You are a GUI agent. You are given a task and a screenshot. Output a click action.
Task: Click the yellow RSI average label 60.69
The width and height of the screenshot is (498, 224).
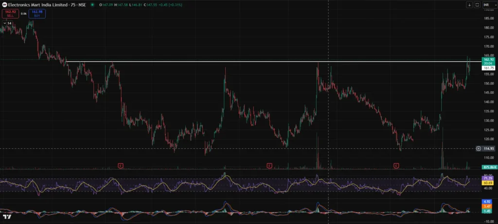(x=488, y=183)
